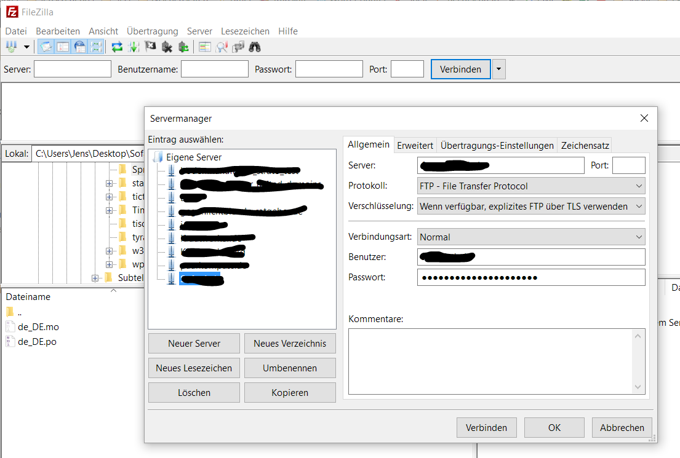Click the Servermanager Passwort field
680x458 pixels.
[531, 277]
